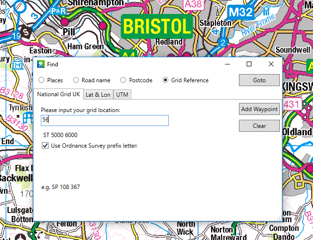Click the junction 2 marker on M32

(x=223, y=42)
